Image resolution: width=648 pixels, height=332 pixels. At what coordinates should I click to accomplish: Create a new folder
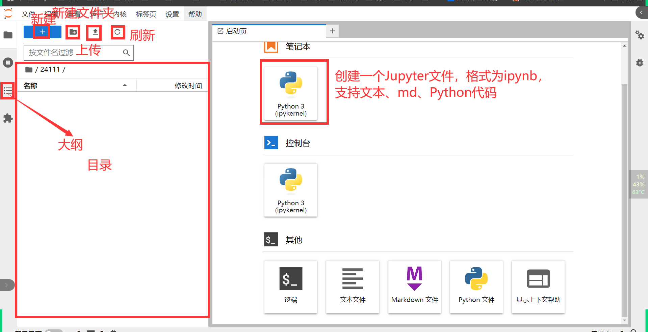click(73, 32)
